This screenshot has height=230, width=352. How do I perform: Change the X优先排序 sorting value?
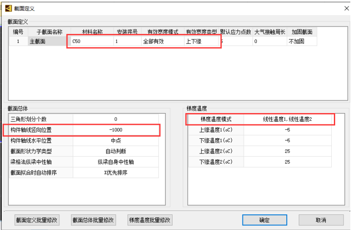click(x=116, y=173)
